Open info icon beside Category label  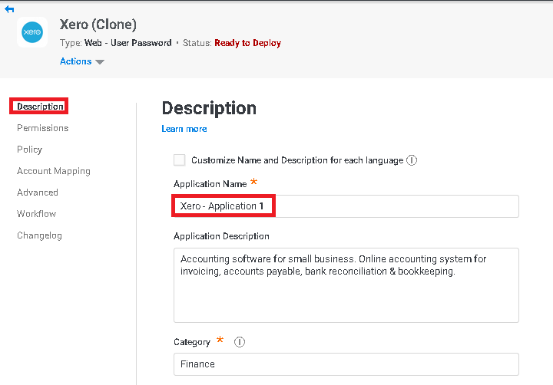click(240, 342)
